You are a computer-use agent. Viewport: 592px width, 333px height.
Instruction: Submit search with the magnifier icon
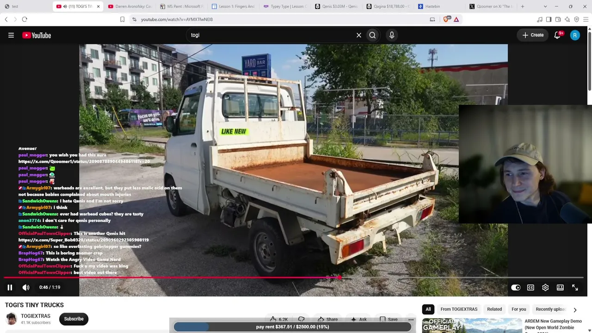click(x=372, y=35)
